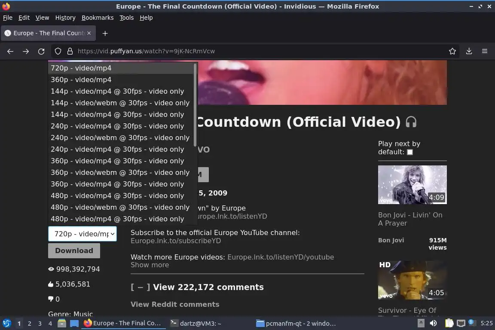
Task: Open the Bon Jovi channel link
Action: [x=391, y=240]
